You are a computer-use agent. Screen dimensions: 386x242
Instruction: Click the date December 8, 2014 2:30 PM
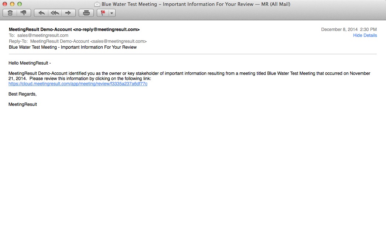[x=349, y=30]
